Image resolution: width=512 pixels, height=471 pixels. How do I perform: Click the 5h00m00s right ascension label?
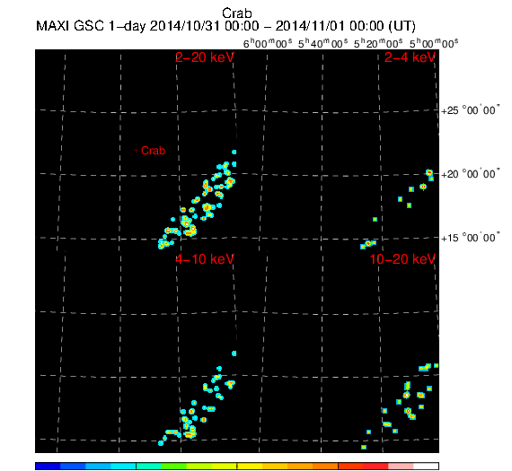click(434, 43)
